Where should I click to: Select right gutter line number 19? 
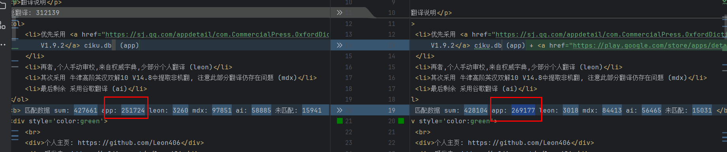pyautogui.click(x=391, y=111)
